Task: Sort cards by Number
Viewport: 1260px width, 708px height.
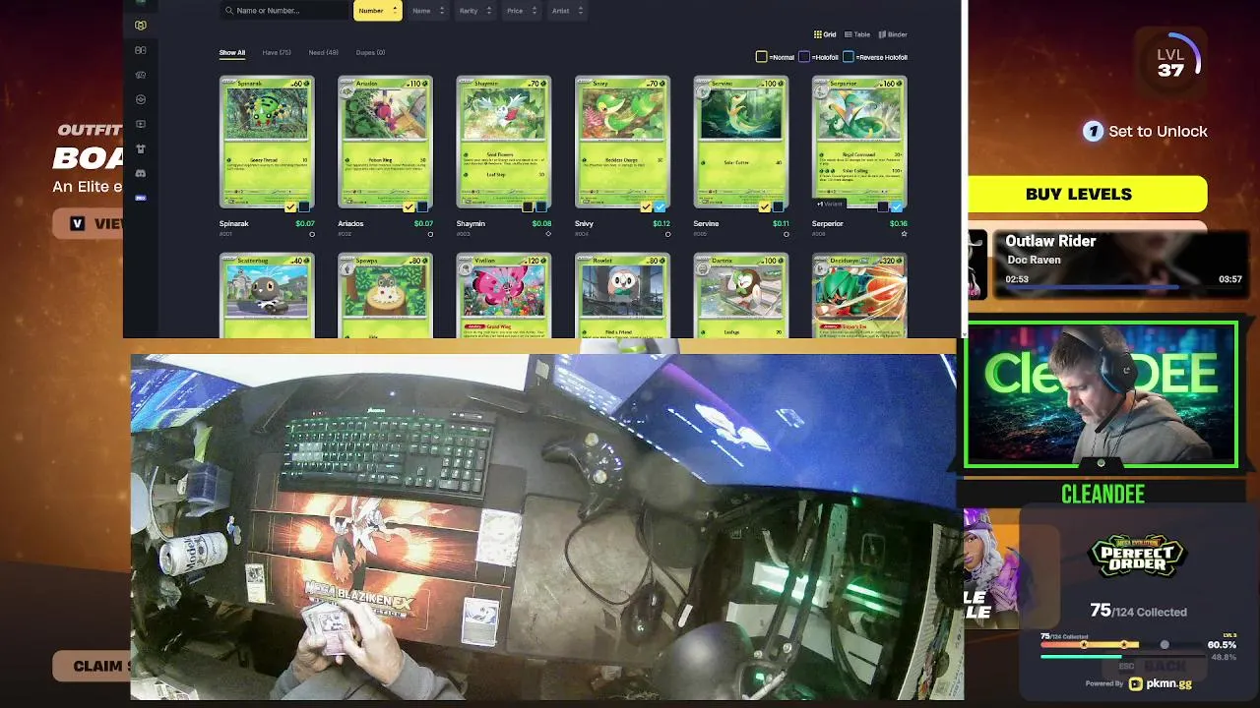Action: [377, 11]
